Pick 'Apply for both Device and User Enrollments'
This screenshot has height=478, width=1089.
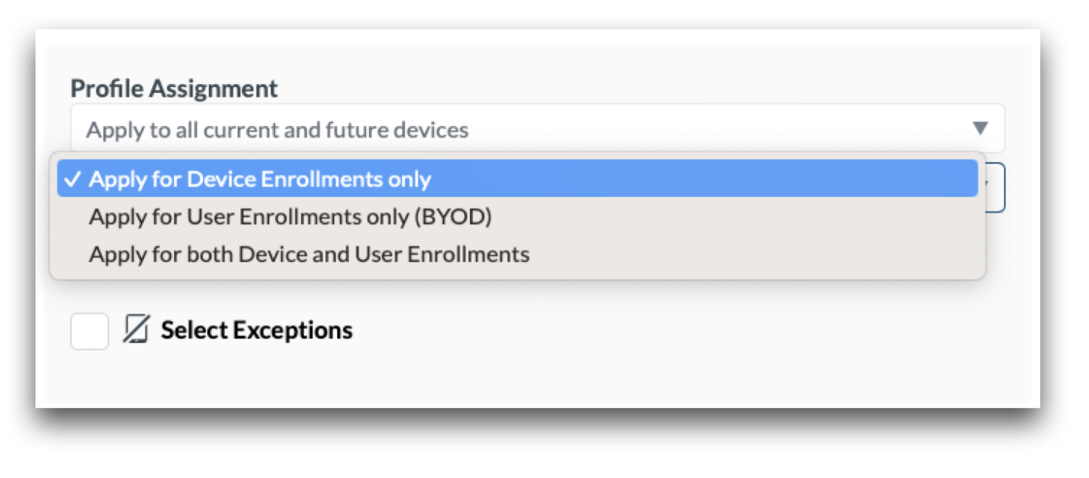[x=309, y=254]
